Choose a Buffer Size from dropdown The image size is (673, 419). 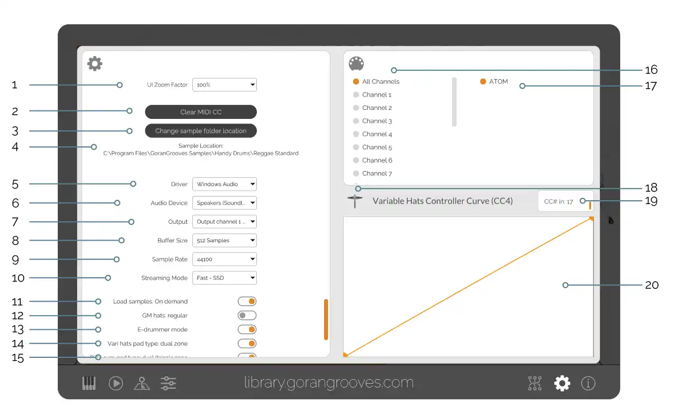pyautogui.click(x=224, y=241)
